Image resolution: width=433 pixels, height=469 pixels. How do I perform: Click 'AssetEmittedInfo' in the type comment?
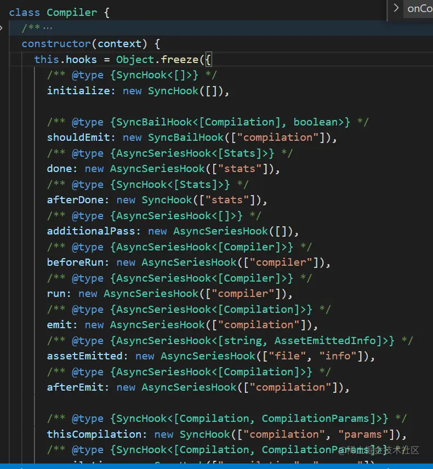(325, 340)
